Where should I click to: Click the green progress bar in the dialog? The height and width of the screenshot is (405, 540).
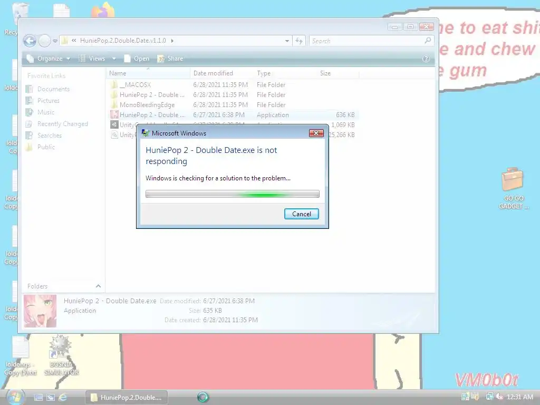[233, 194]
